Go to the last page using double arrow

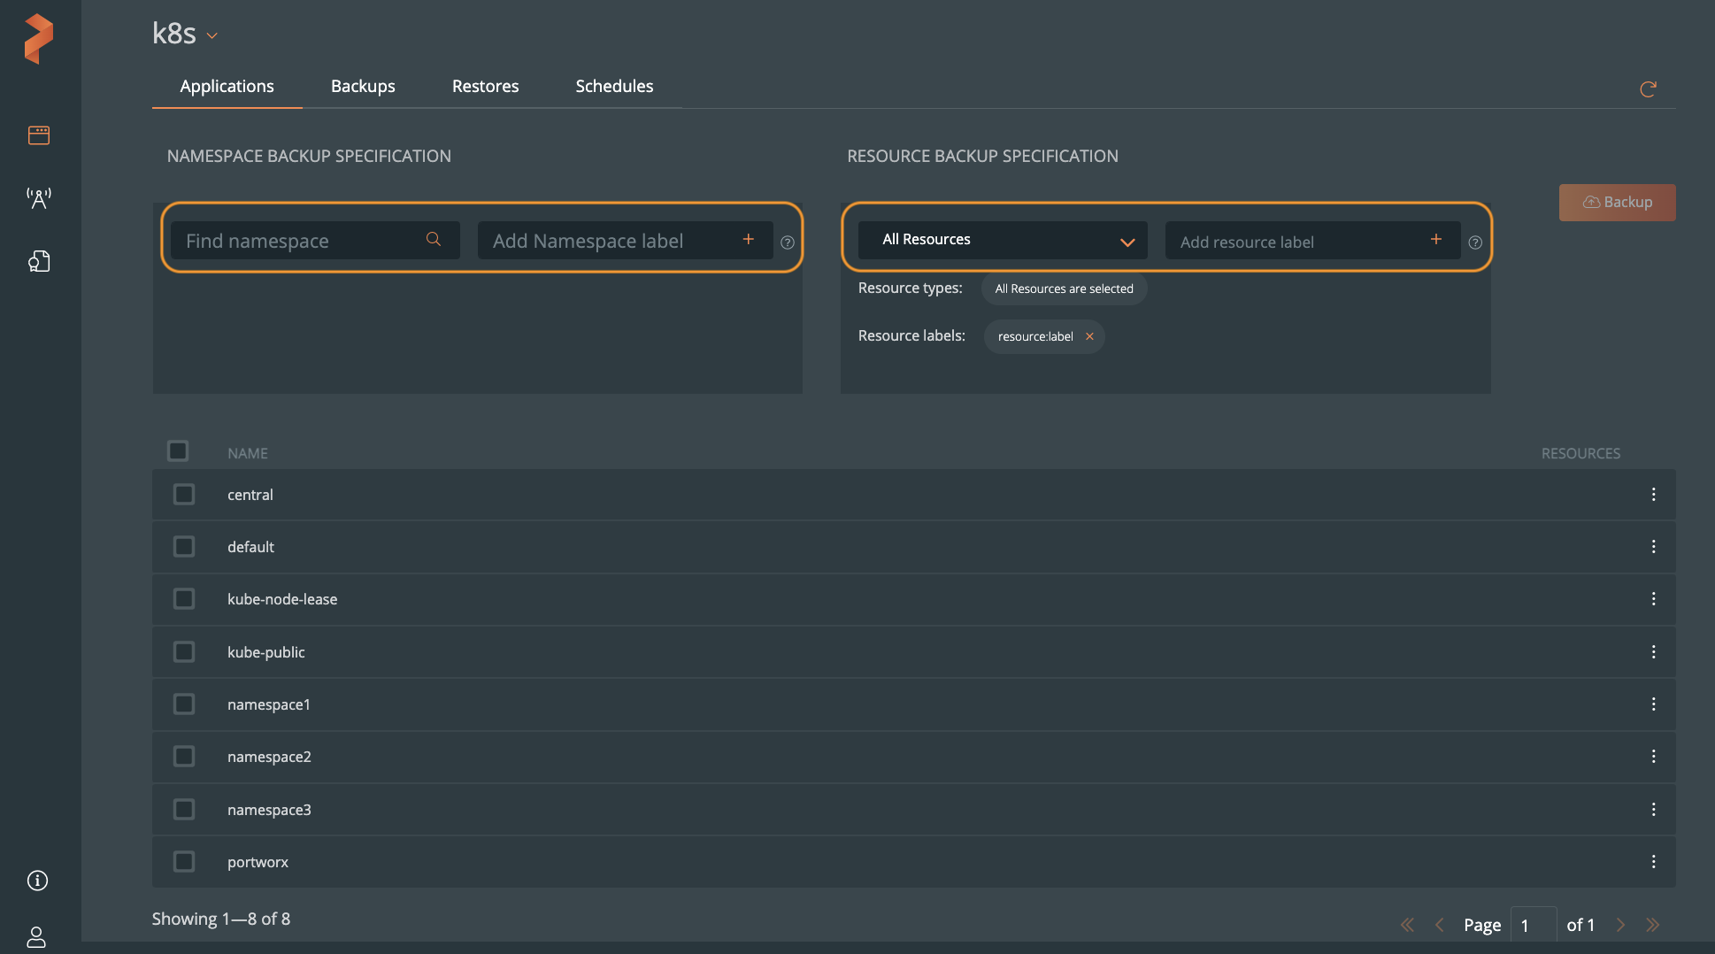pyautogui.click(x=1652, y=925)
